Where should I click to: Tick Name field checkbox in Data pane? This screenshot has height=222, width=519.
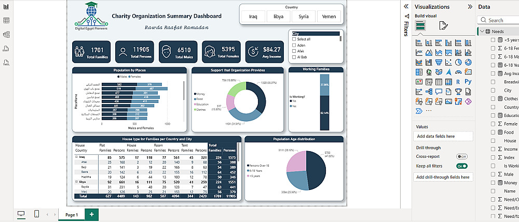[x=493, y=191]
